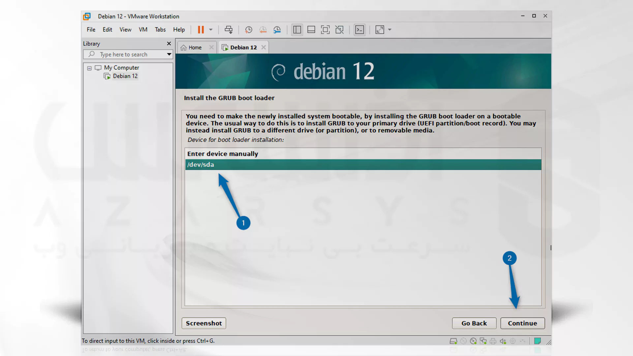Open the power options dropdown next to pause
This screenshot has width=633, height=356.
211,30
